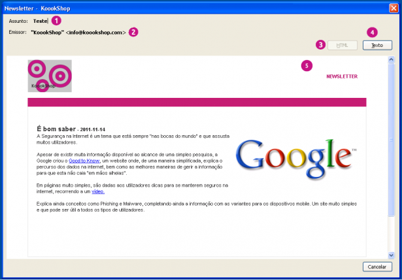Click the NEWSLETTER heading text
The width and height of the screenshot is (402, 280).
342,76
